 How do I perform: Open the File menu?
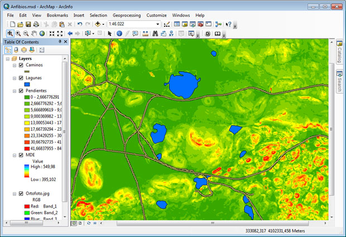tap(11, 15)
